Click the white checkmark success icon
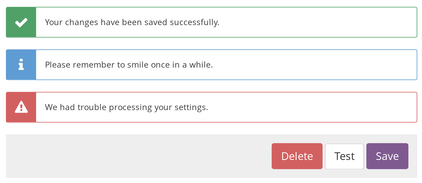This screenshot has width=422, height=183. [x=21, y=22]
